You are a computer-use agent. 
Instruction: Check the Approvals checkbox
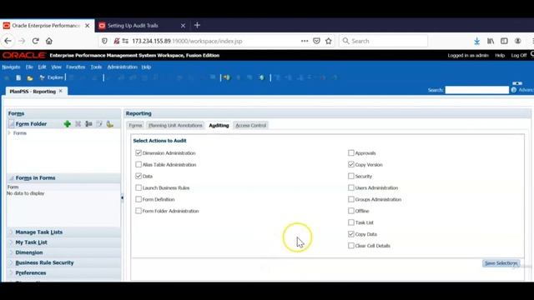[351, 153]
